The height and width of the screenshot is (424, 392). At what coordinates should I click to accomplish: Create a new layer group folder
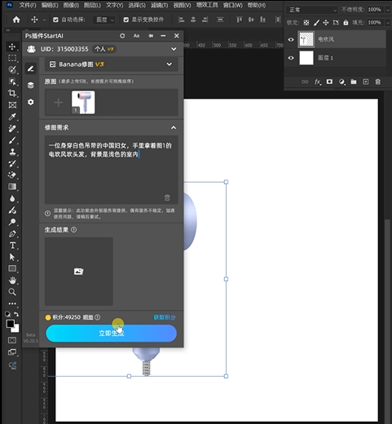[354, 82]
